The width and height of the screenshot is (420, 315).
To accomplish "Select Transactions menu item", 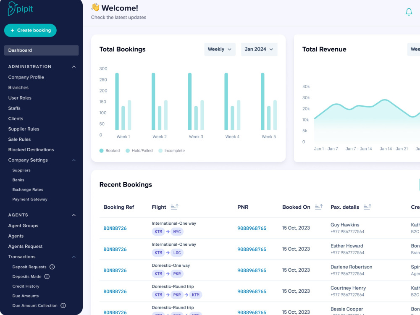I will (22, 257).
